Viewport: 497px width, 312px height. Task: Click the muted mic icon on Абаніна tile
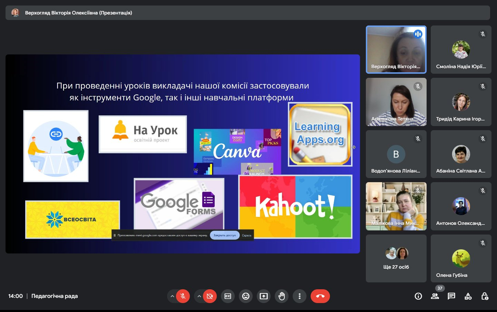click(x=483, y=138)
